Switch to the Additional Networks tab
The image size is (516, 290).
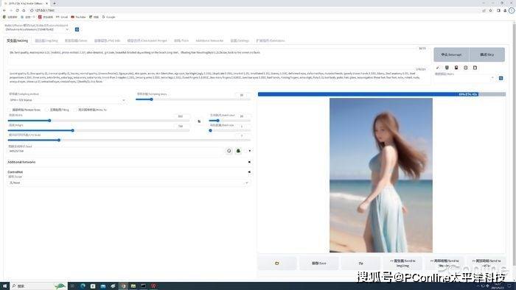pos(209,40)
